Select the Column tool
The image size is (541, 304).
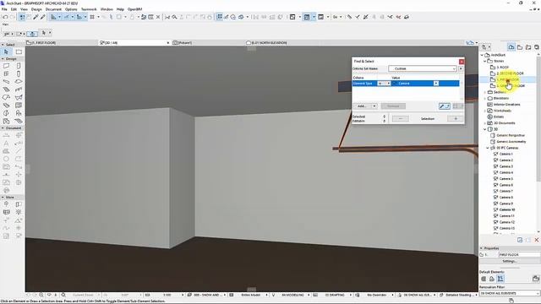click(x=19, y=73)
